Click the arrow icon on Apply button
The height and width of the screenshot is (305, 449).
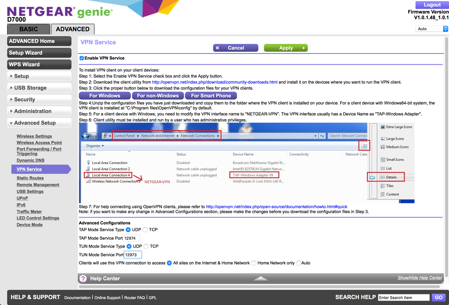[x=304, y=48]
